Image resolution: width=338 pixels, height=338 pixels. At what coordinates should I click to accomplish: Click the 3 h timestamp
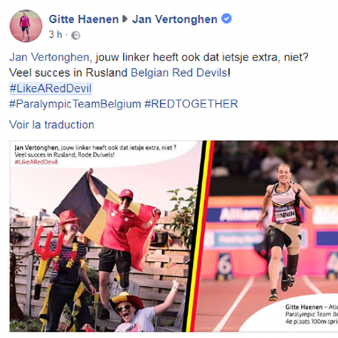55,34
